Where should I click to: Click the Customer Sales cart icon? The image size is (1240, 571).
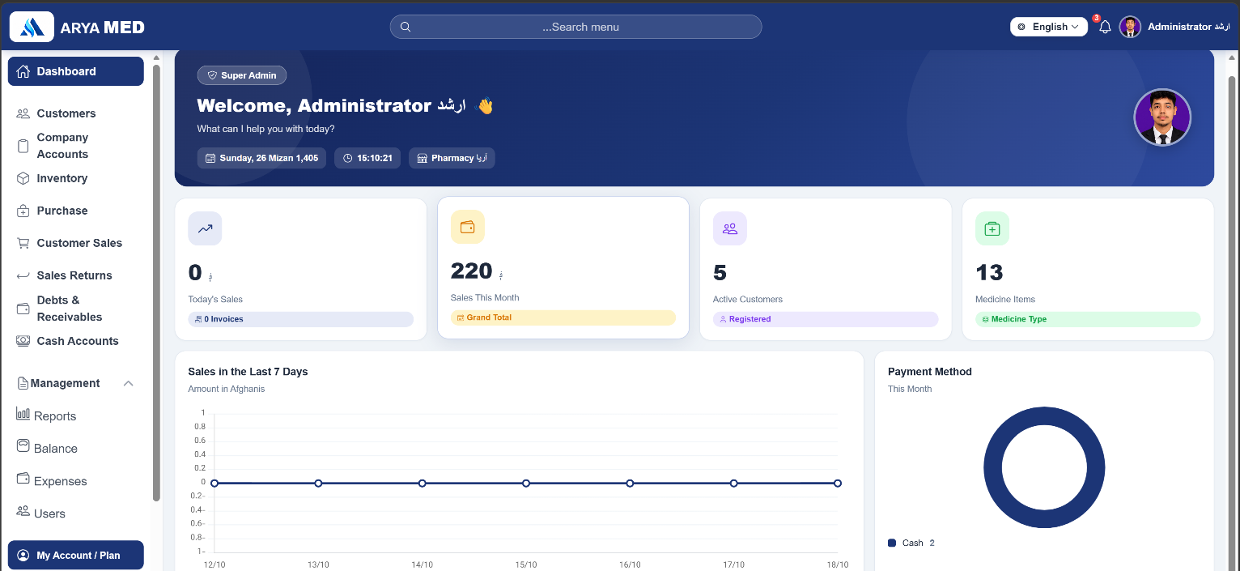23,243
